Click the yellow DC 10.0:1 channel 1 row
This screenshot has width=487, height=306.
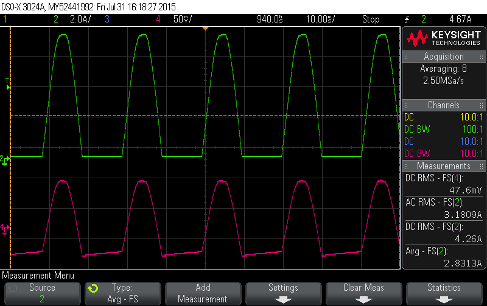pyautogui.click(x=444, y=117)
